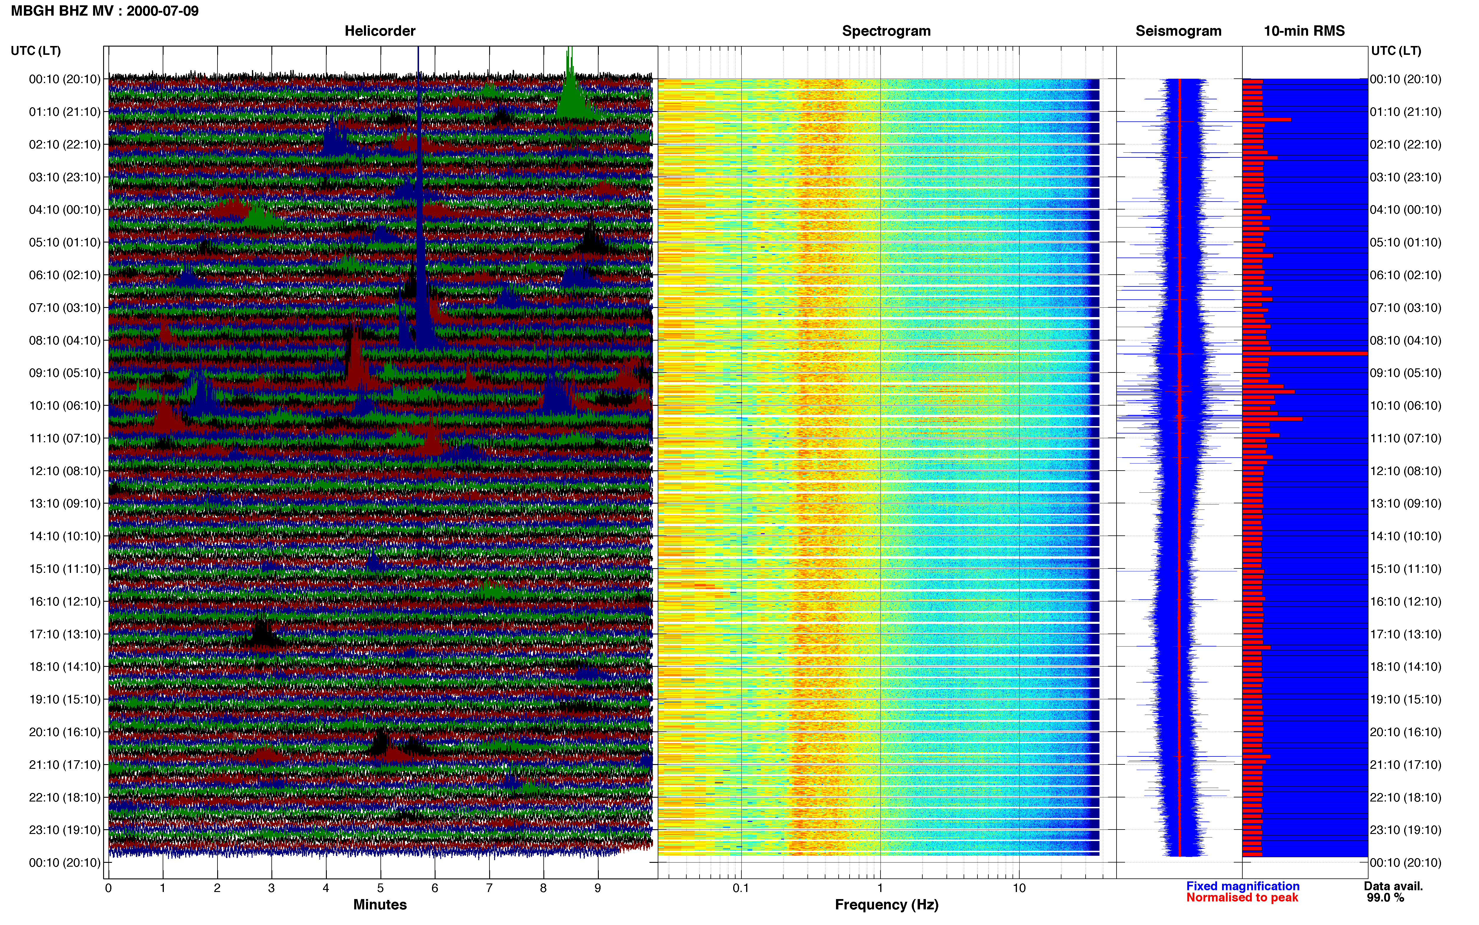Click left time label '10:10 (06:10)'
The height and width of the screenshot is (925, 1479).
65,405
